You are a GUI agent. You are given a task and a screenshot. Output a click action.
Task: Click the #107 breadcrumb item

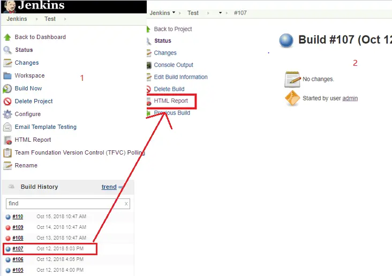(x=240, y=13)
